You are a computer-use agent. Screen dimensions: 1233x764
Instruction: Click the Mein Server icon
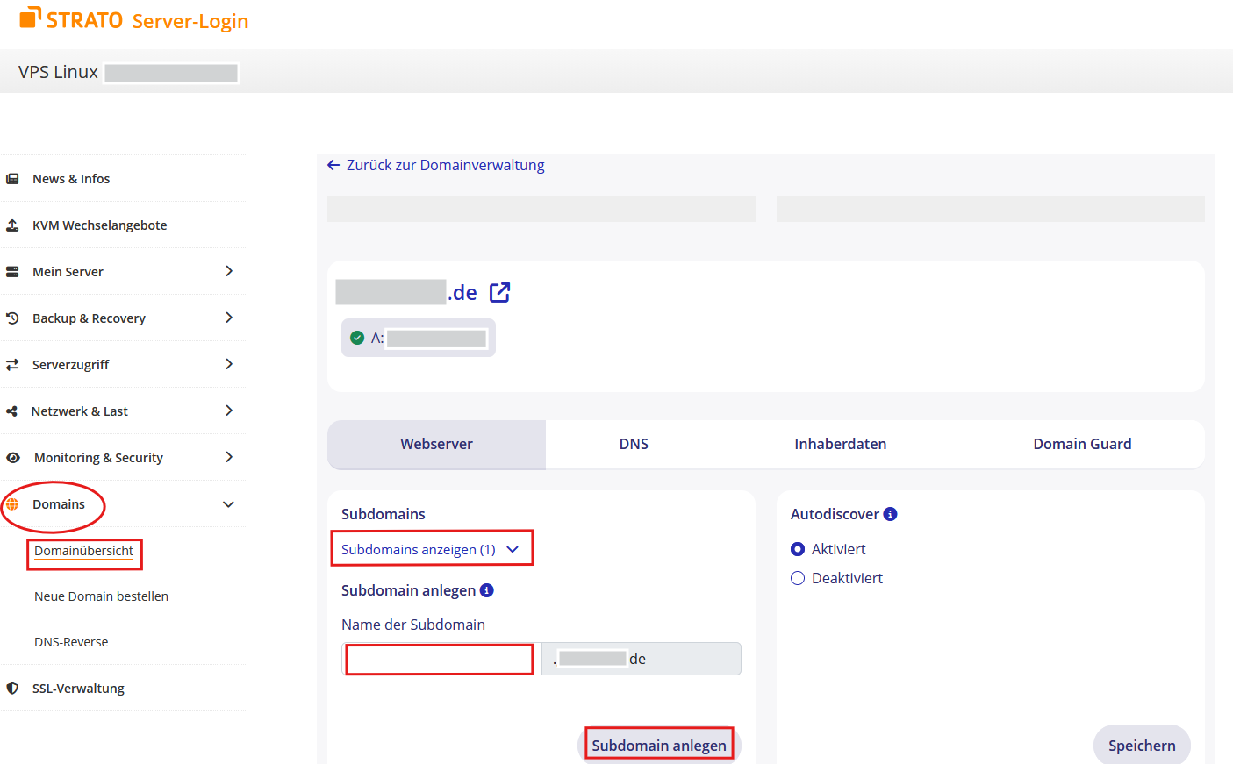pos(12,272)
